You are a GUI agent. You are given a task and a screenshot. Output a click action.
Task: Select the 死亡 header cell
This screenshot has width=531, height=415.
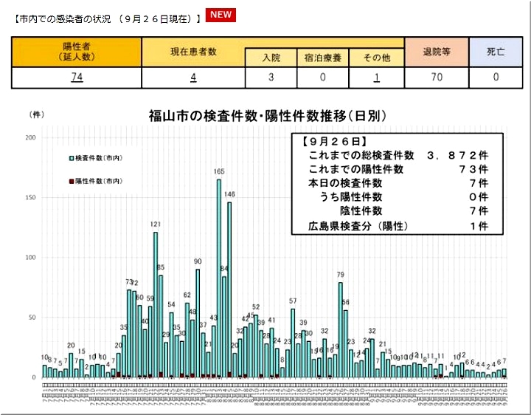click(496, 52)
